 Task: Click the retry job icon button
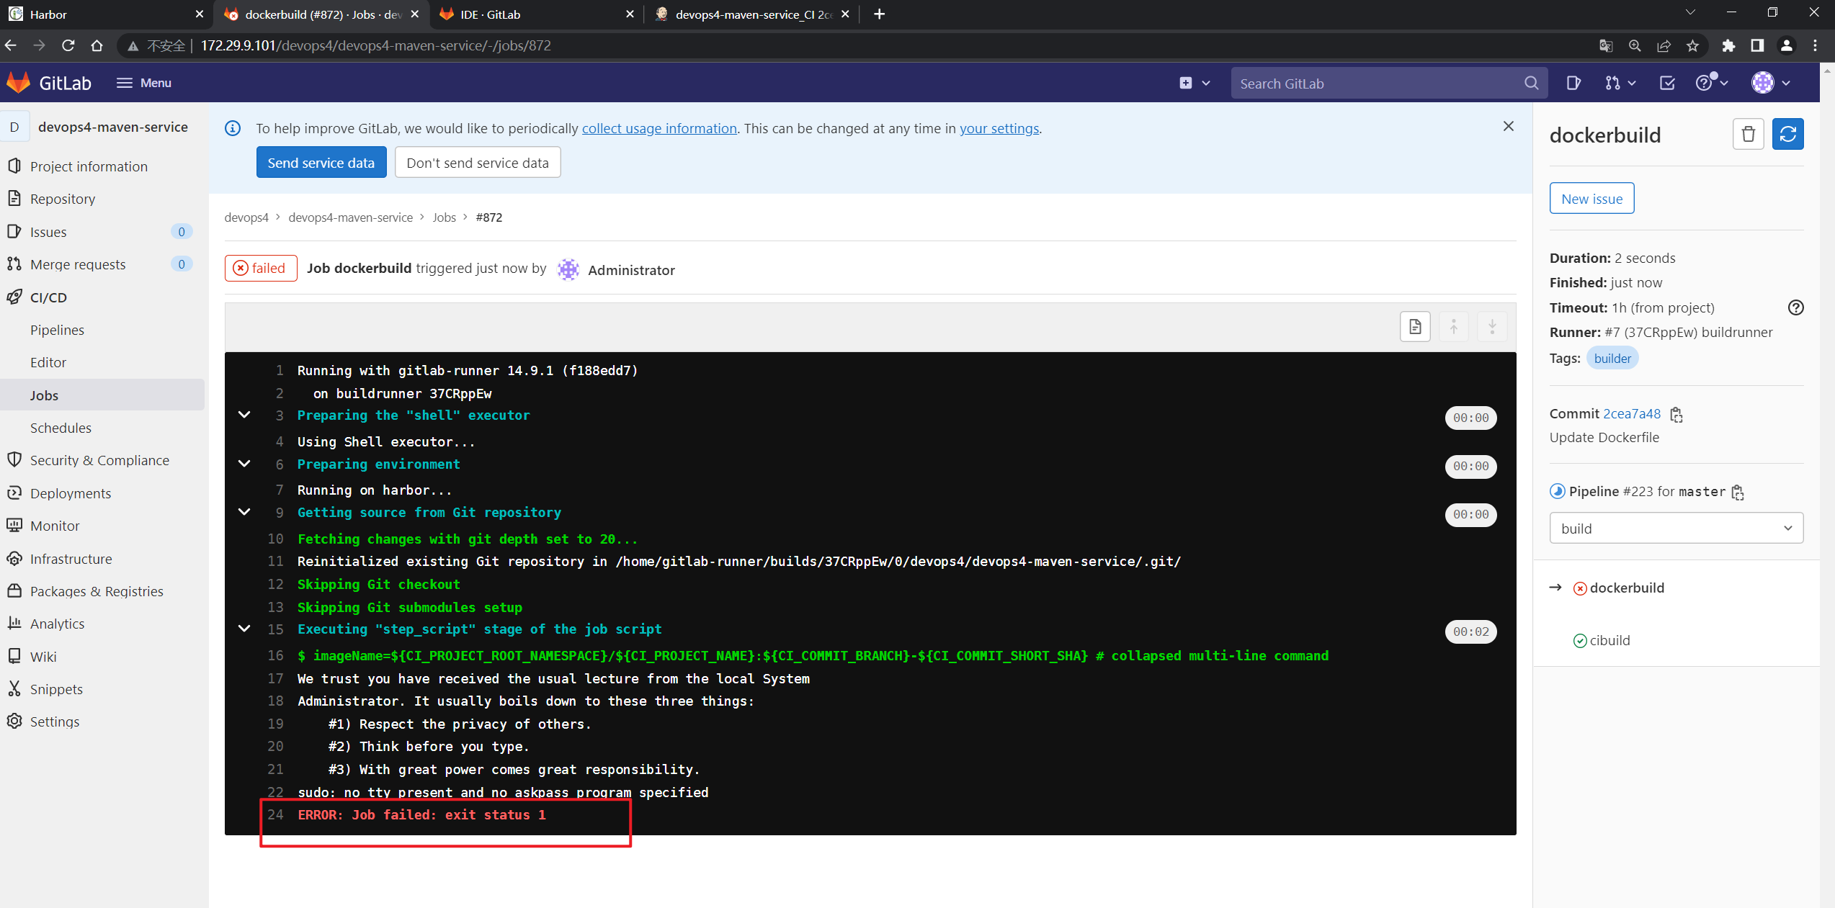point(1787,134)
